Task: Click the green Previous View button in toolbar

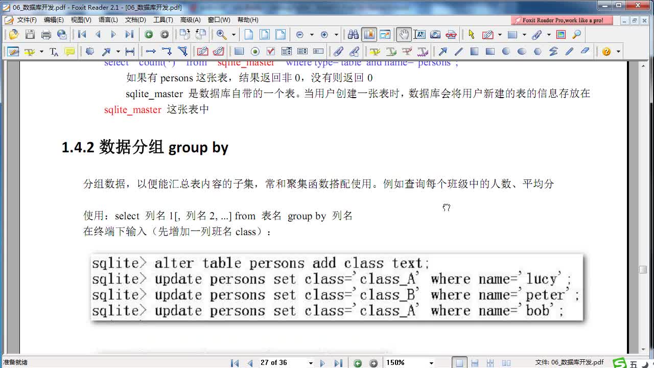Action: pos(149,34)
